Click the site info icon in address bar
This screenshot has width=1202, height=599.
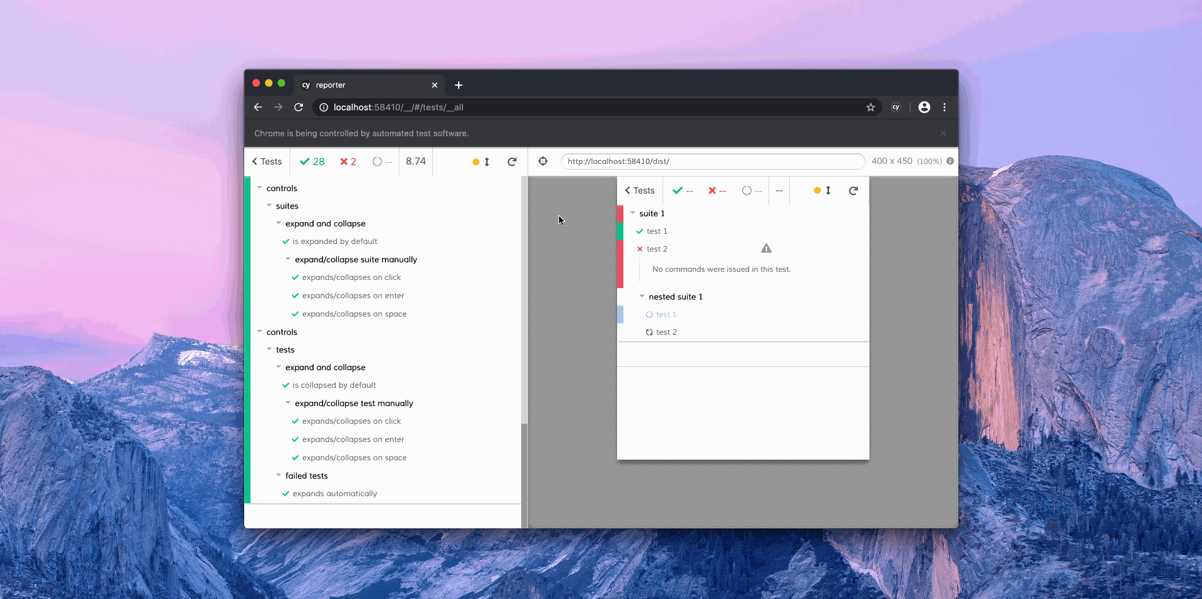[x=324, y=107]
